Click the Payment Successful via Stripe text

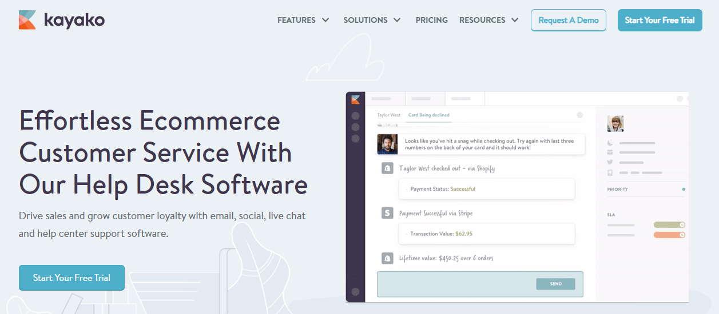(436, 213)
